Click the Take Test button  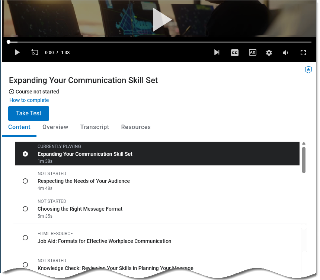(29, 113)
